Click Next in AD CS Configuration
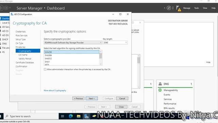This screenshot has width=218, height=123. click(x=92, y=98)
